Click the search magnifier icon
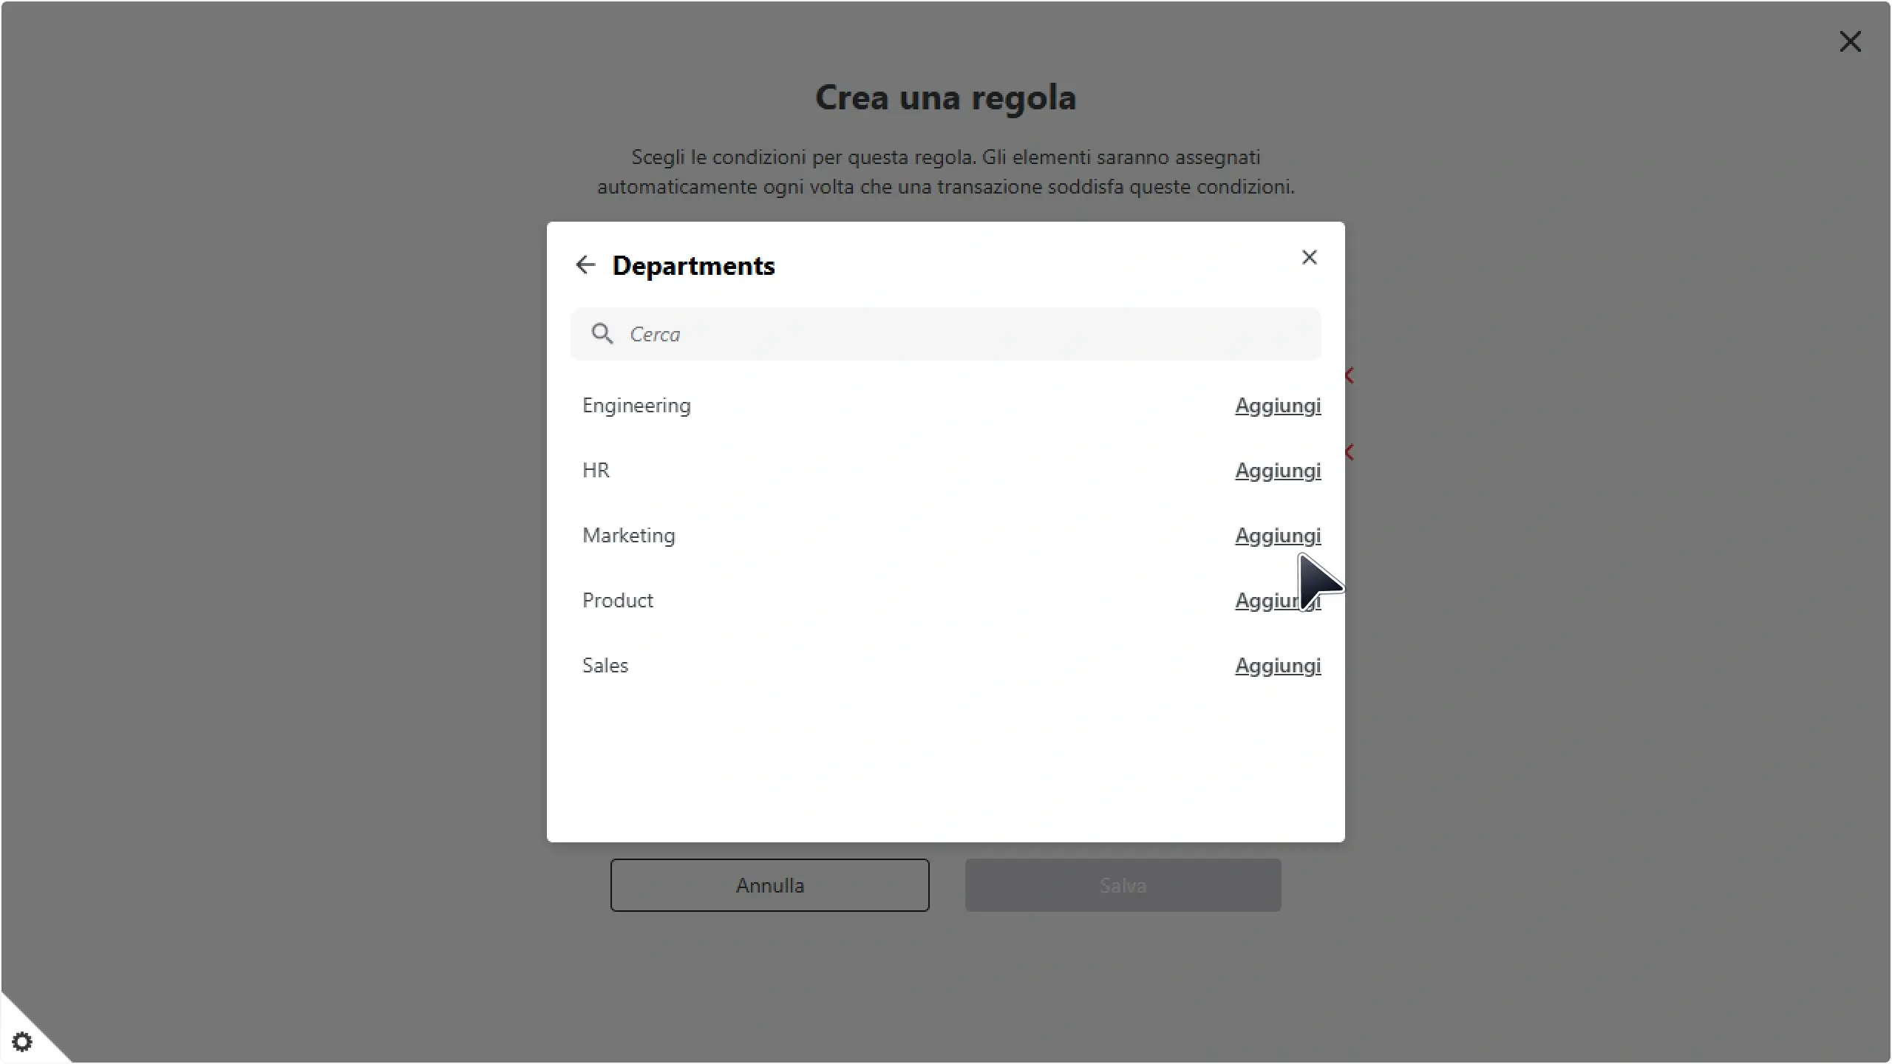This screenshot has height=1064, width=1892. (x=602, y=334)
